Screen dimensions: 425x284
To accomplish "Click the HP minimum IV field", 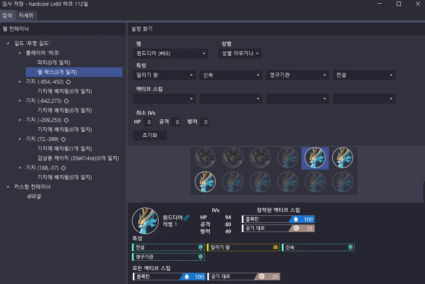I will pos(148,122).
